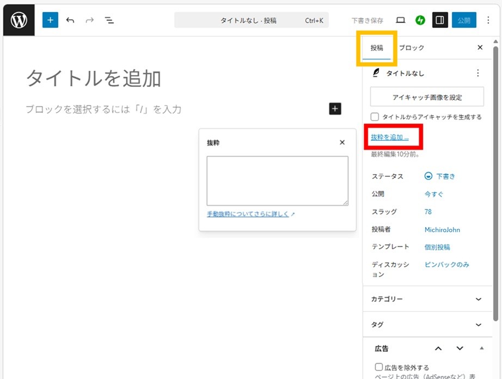Open the block inserter plus button

coord(50,20)
